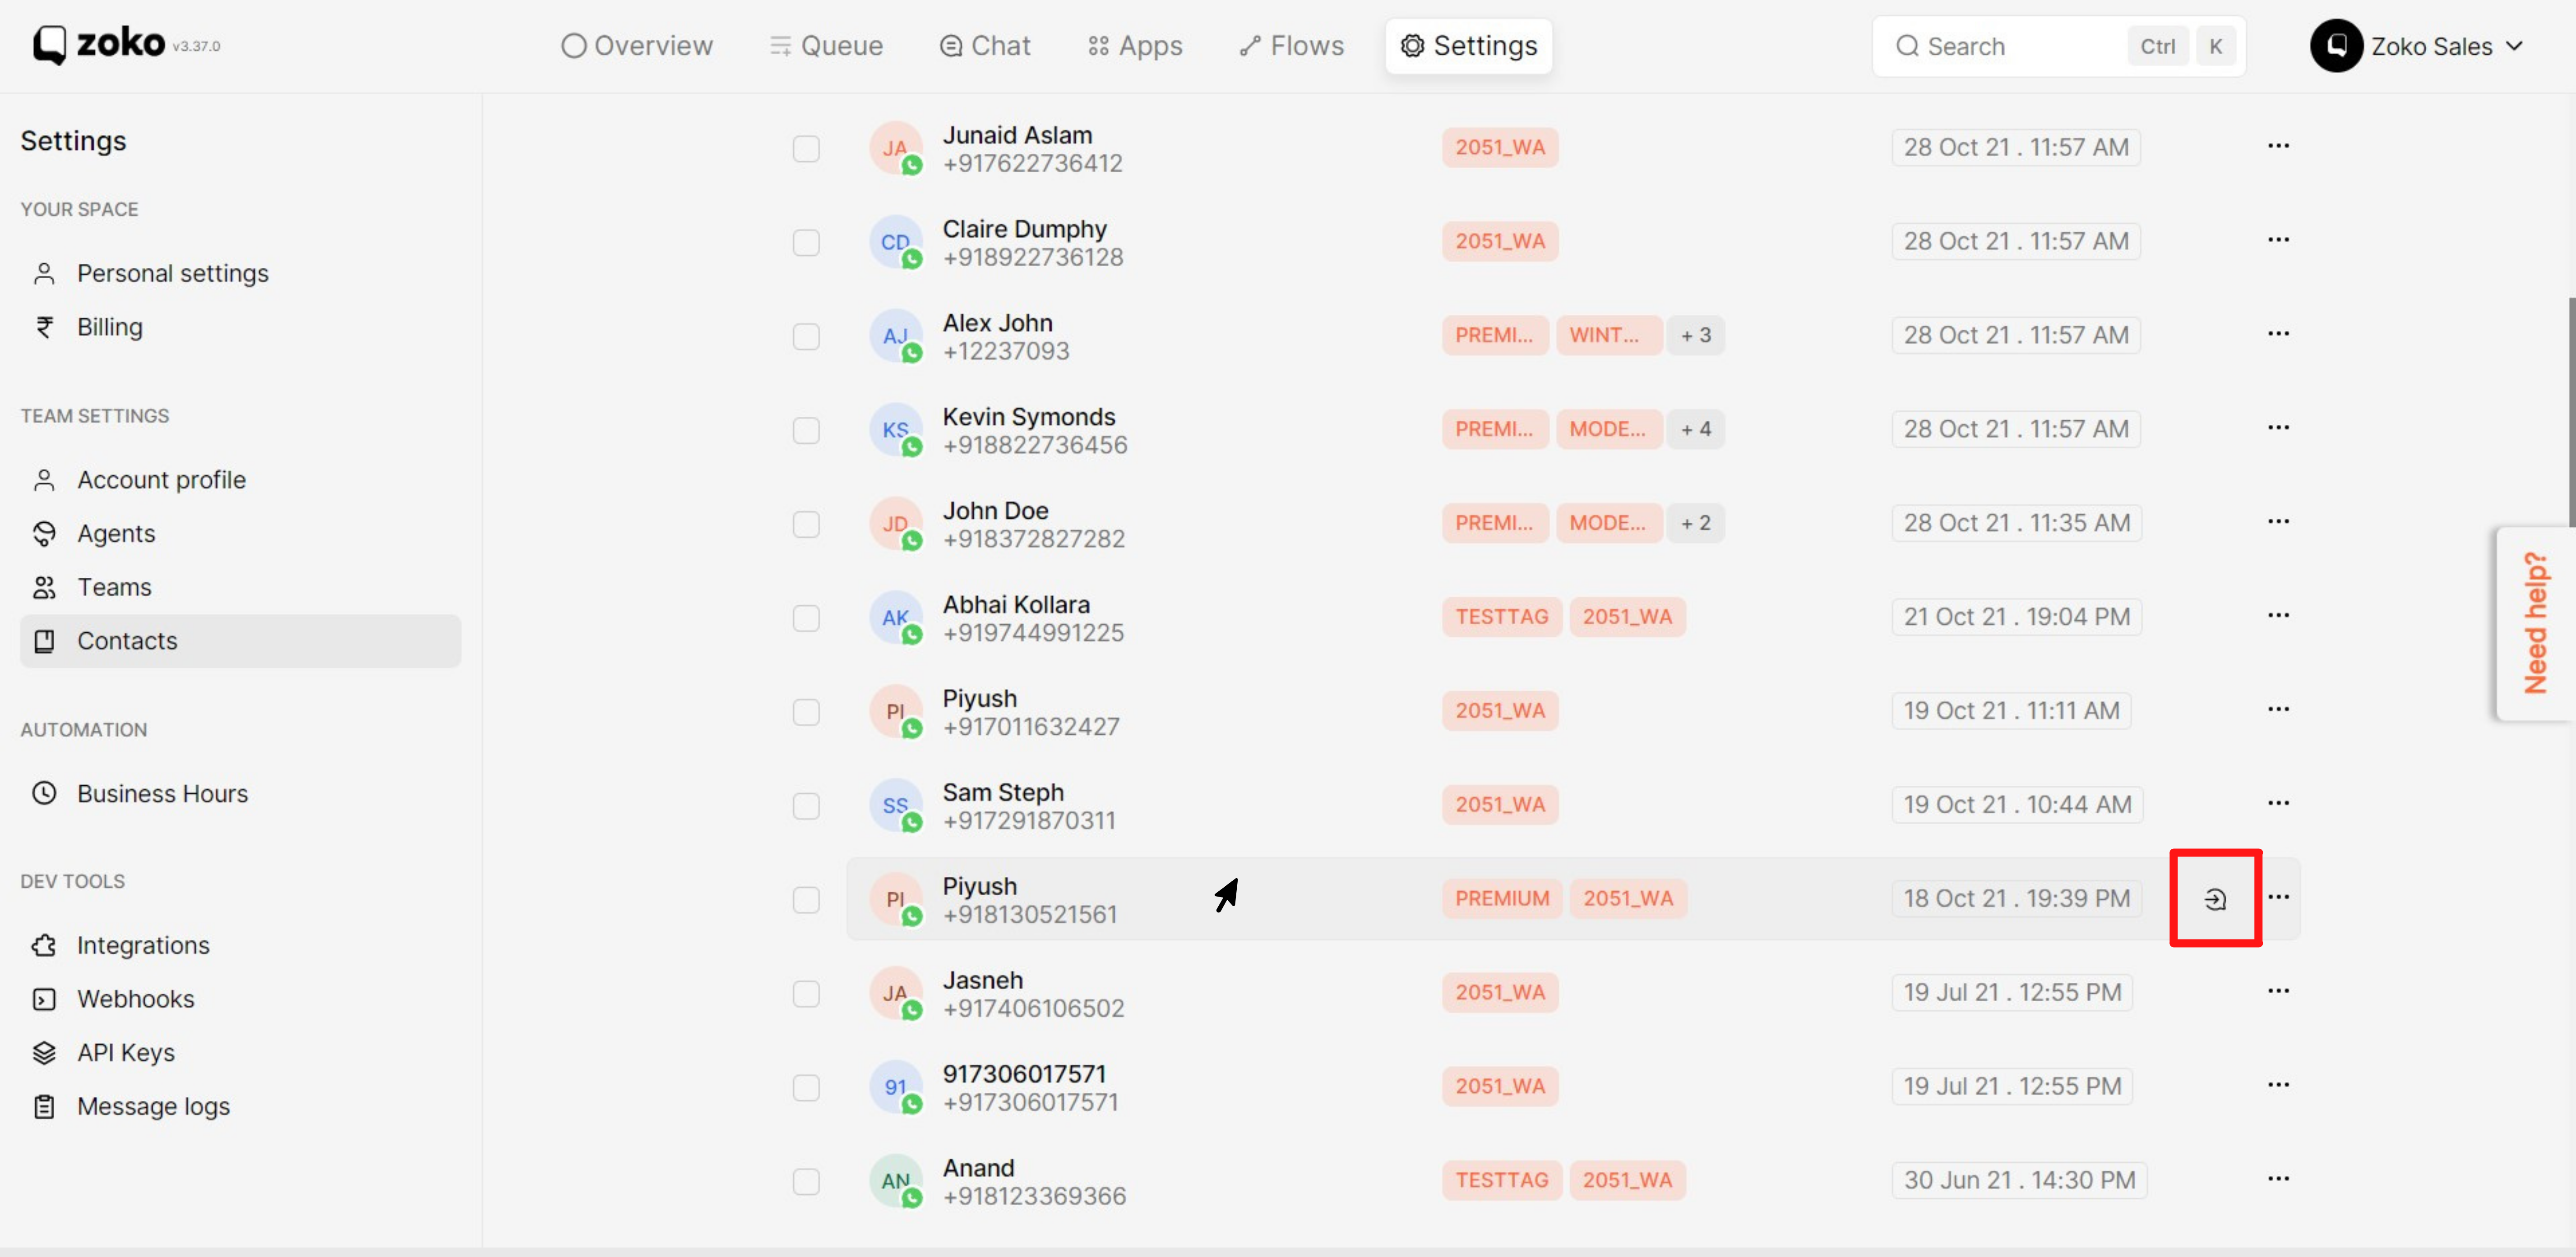Click Junaid Aslam's JA avatar
This screenshot has width=2576, height=1257.
tap(895, 148)
